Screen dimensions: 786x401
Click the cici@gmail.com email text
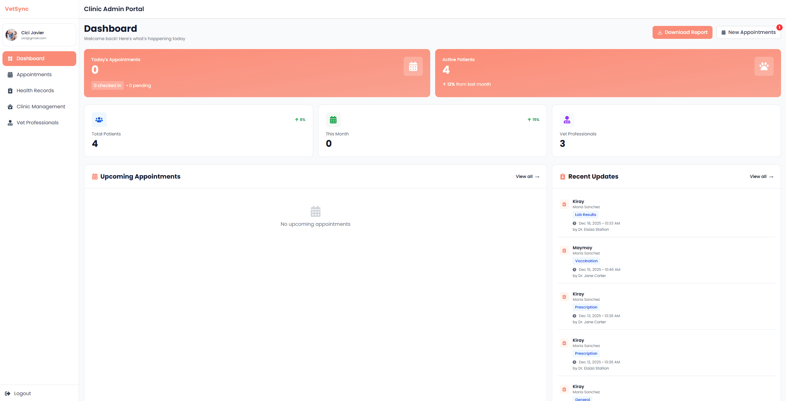[34, 38]
